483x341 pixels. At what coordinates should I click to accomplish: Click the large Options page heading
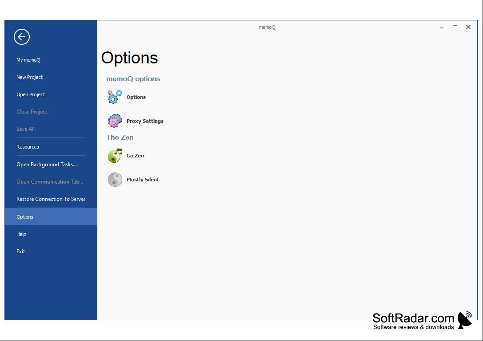pos(130,58)
